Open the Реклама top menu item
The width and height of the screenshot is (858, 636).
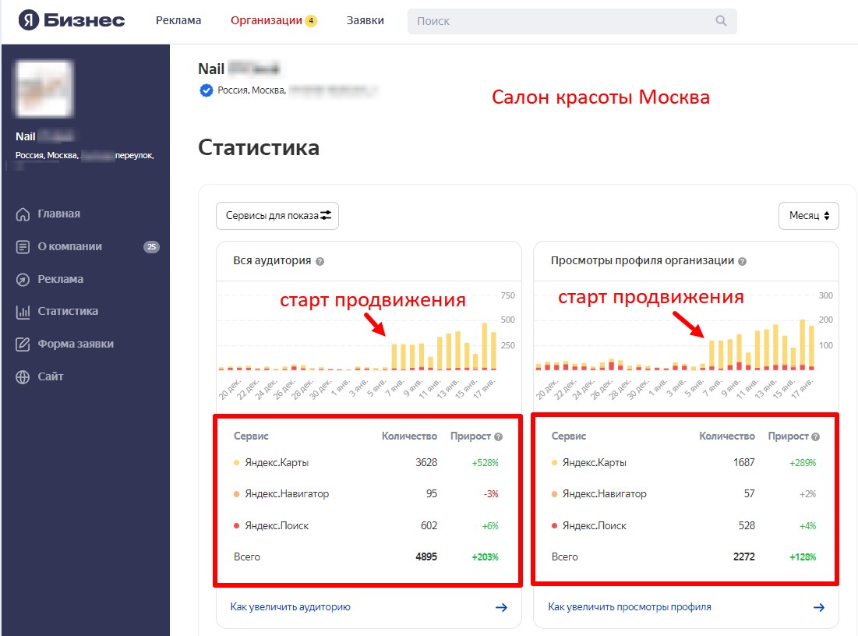pyautogui.click(x=178, y=21)
